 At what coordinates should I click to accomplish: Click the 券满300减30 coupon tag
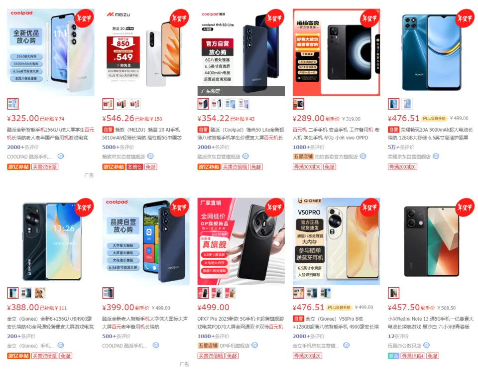point(307,167)
